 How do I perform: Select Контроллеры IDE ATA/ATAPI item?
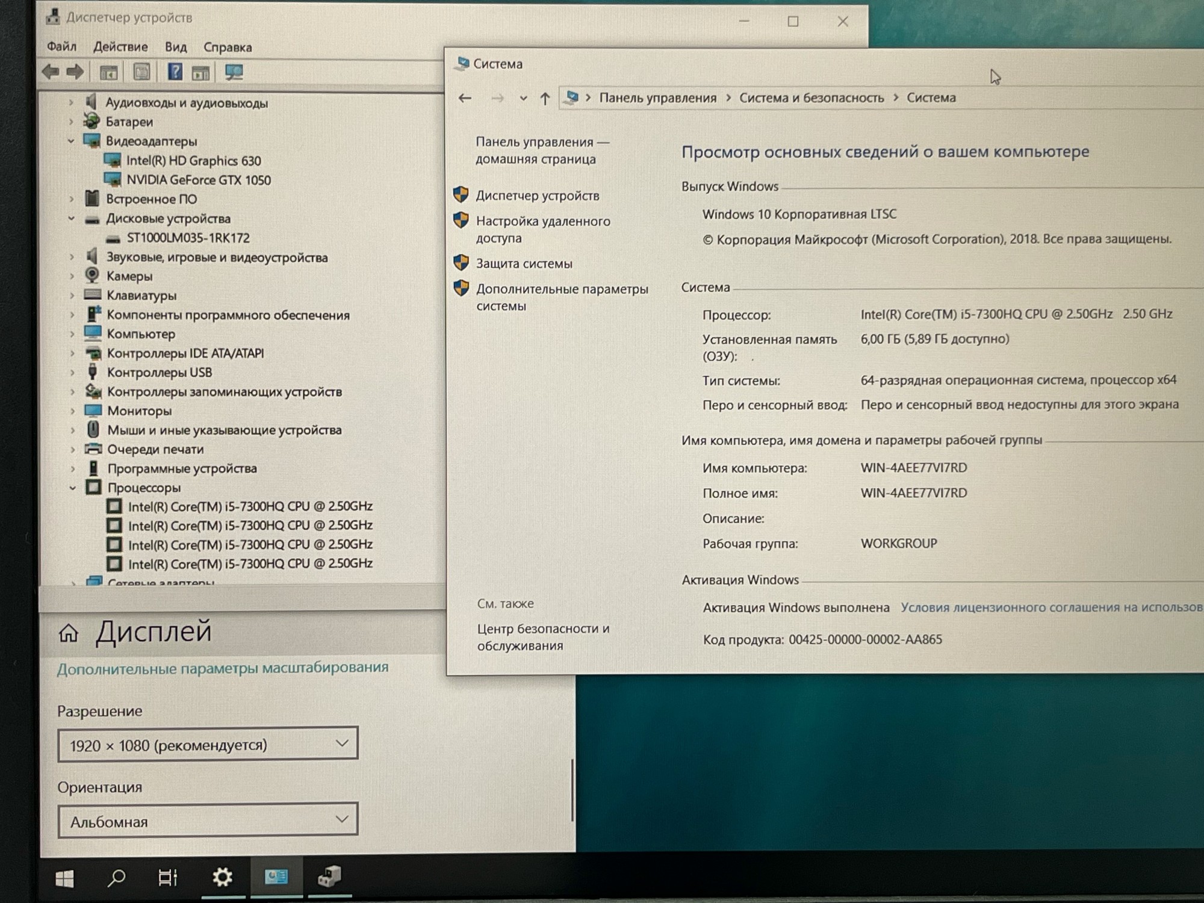point(185,353)
